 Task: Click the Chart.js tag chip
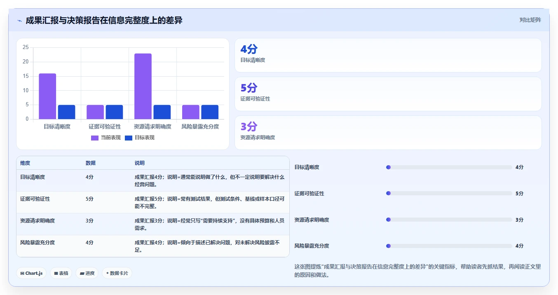(31, 273)
